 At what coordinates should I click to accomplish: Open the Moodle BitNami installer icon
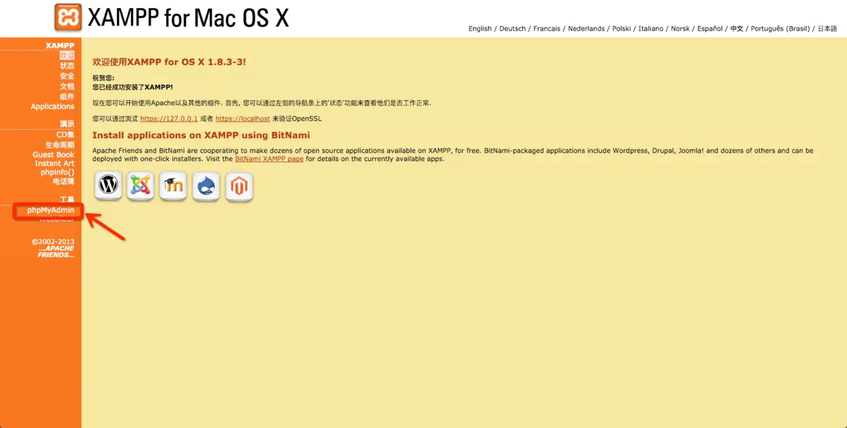[x=173, y=185]
